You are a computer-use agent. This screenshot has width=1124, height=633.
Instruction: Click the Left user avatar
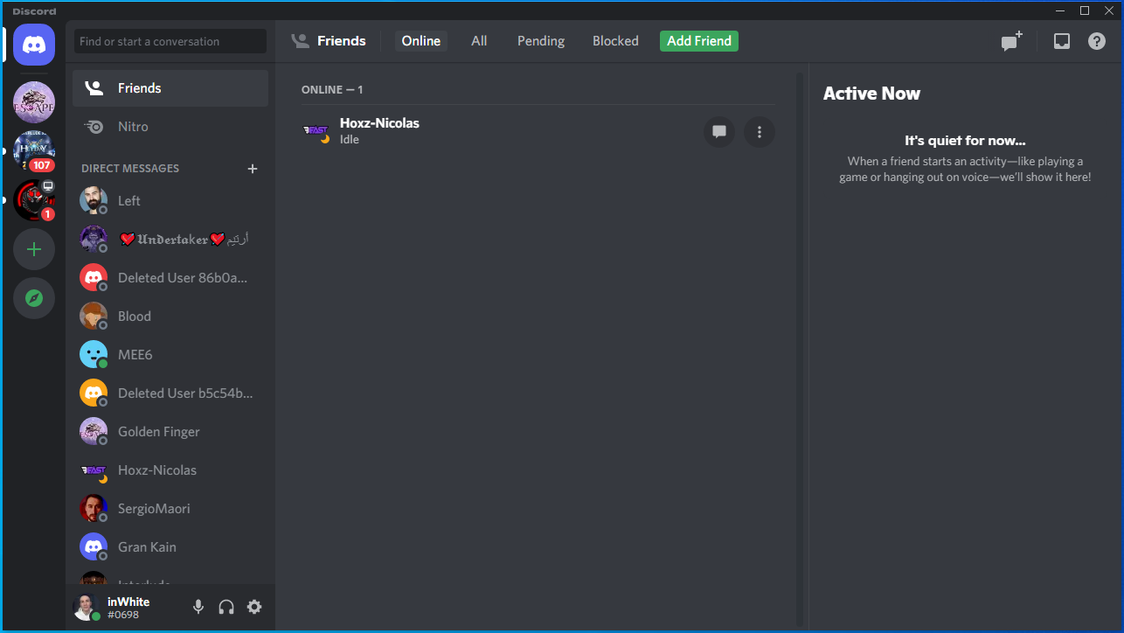94,200
